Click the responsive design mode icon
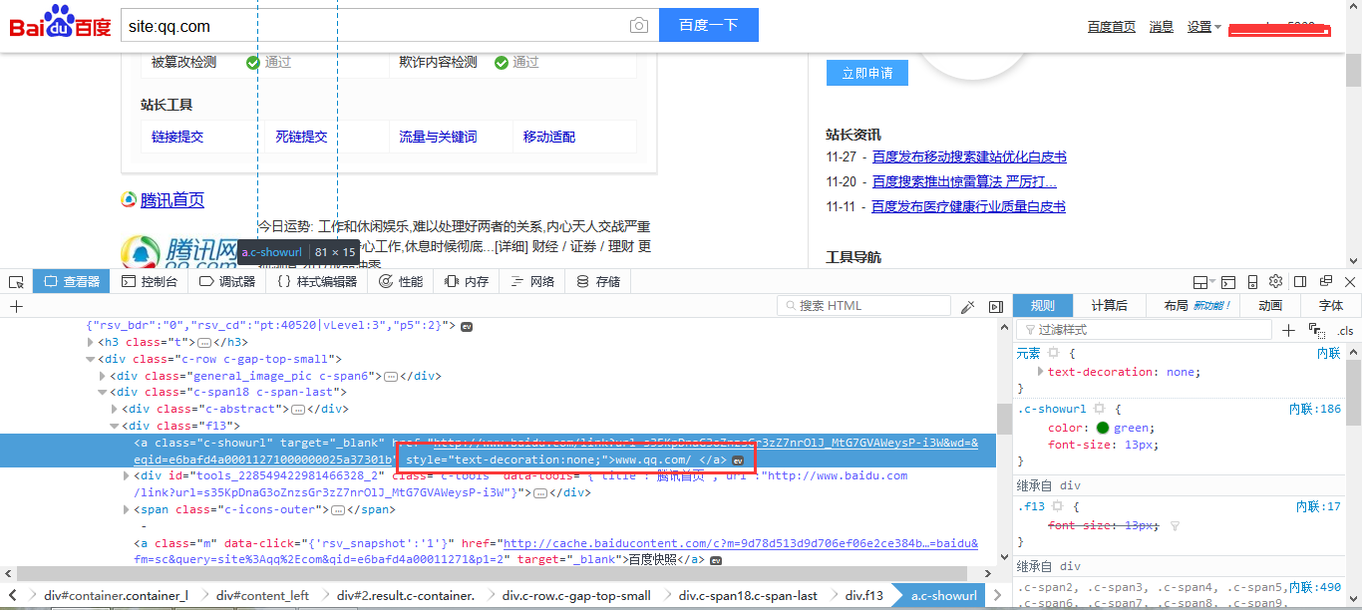The image size is (1362, 610). click(x=1252, y=282)
